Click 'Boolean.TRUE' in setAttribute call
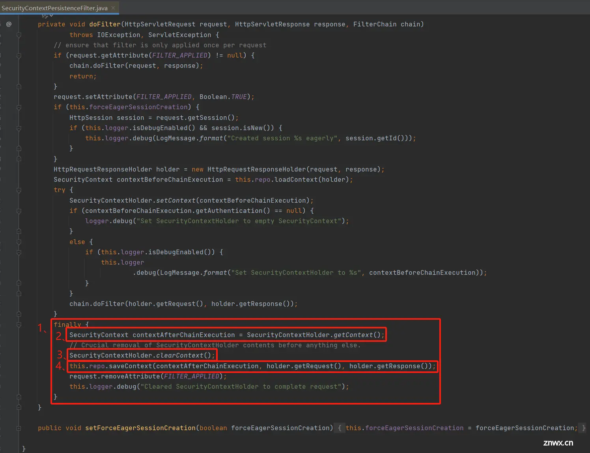The height and width of the screenshot is (453, 590). [x=223, y=97]
